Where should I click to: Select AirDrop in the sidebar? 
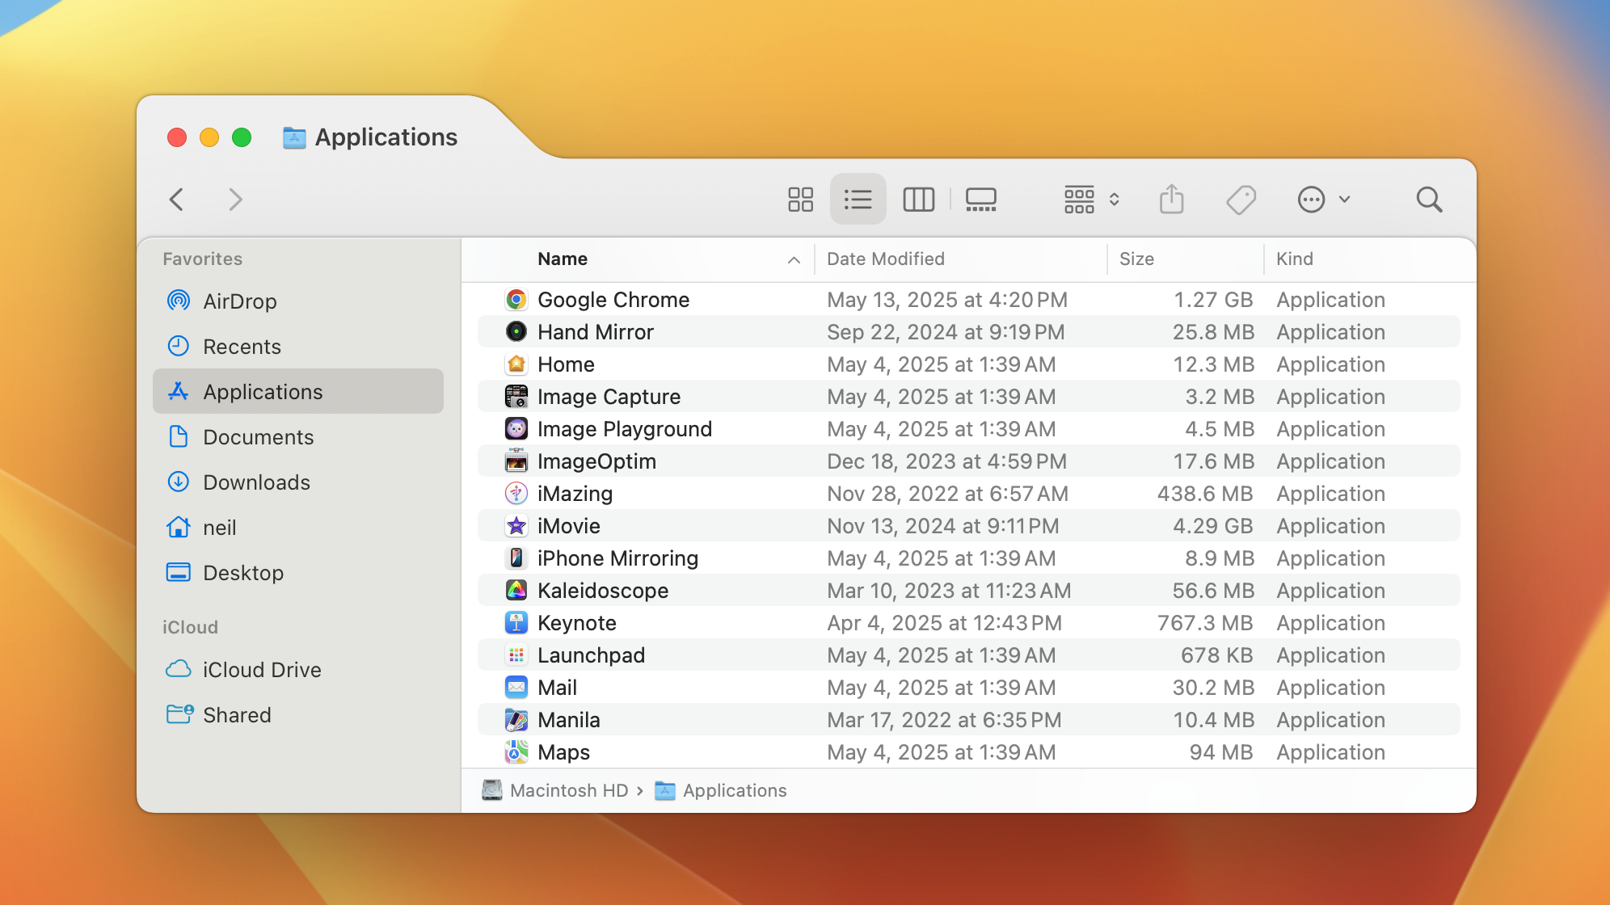point(298,301)
